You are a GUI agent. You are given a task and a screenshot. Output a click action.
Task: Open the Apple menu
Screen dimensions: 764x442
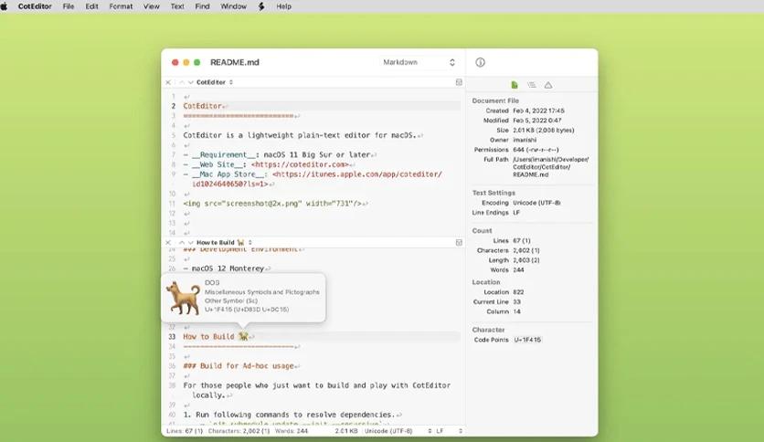point(5,6)
